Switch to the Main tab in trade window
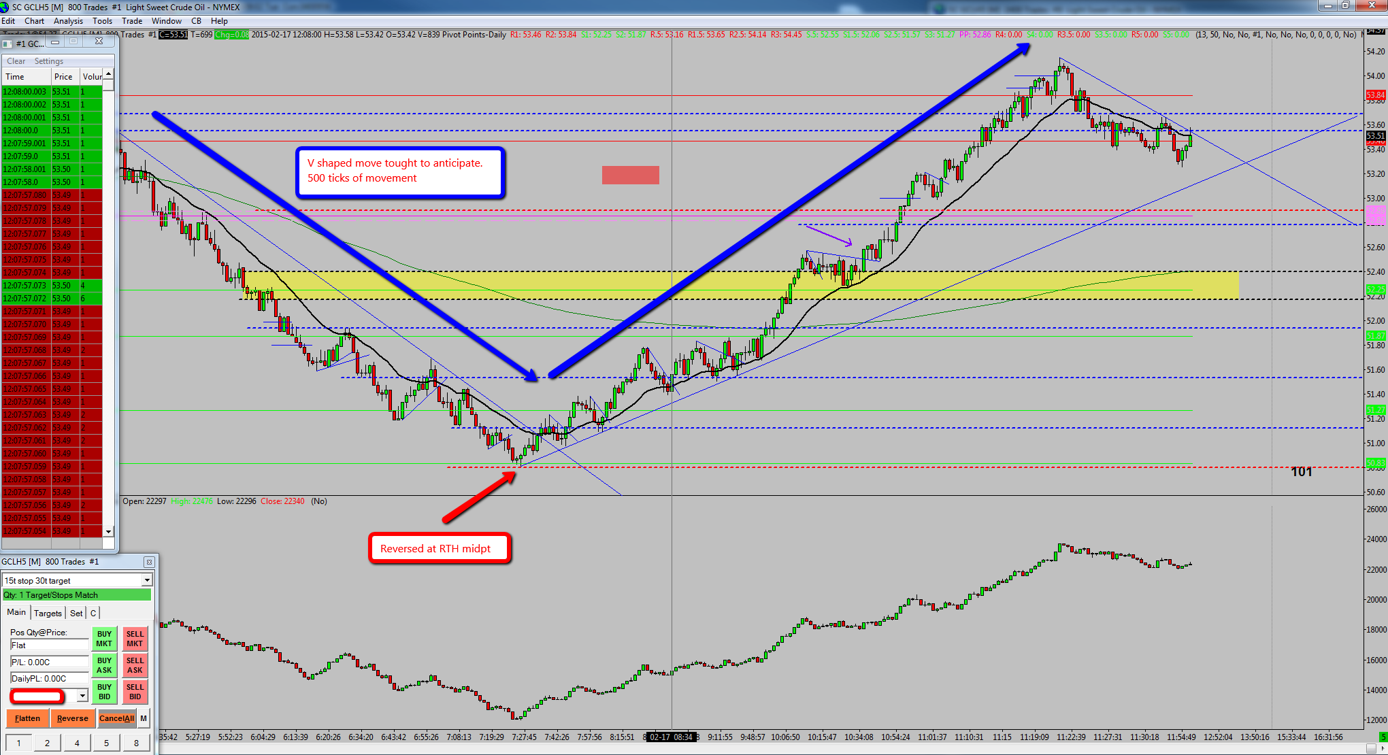Image resolution: width=1388 pixels, height=755 pixels. tap(16, 612)
